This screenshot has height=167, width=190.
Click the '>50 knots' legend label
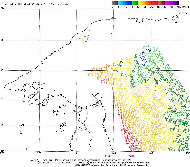click(183, 7)
